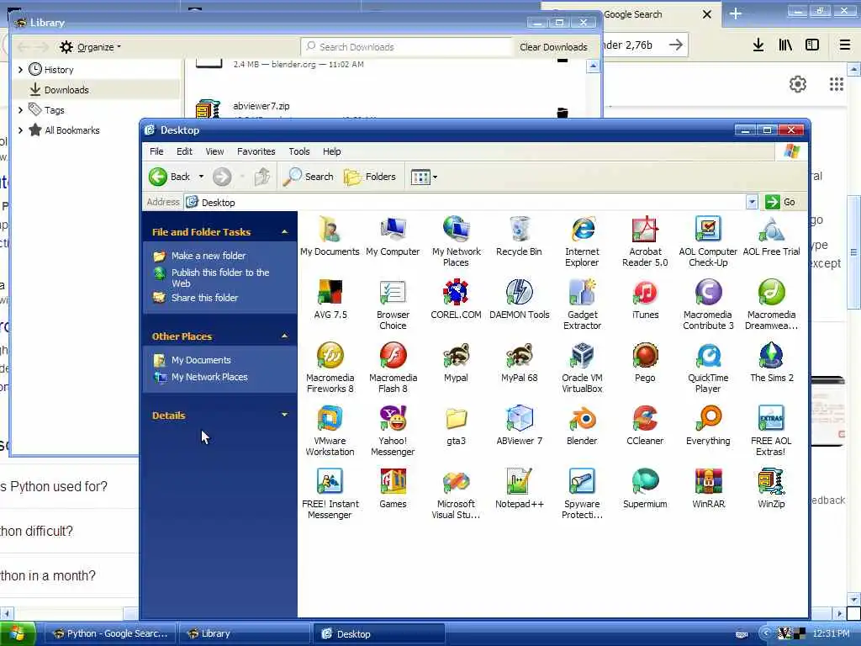Expand Tags in the Library window
The image size is (861, 646).
click(20, 110)
